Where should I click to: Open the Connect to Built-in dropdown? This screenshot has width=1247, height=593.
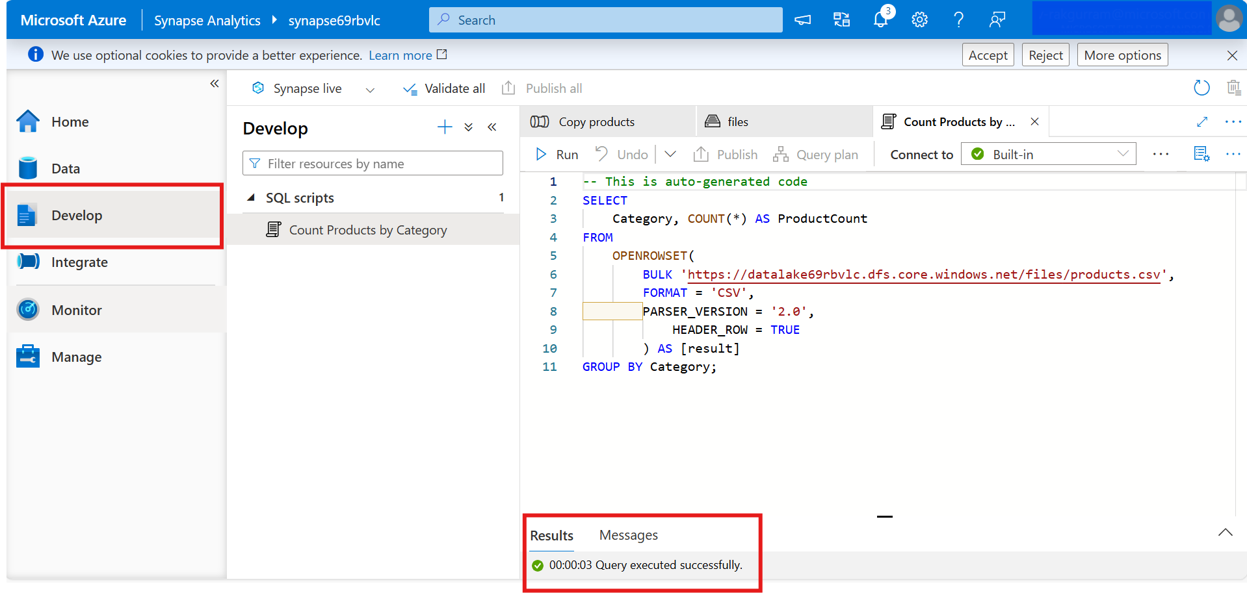click(1048, 155)
